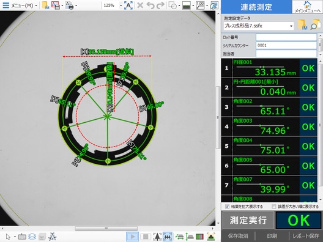
Task: Click the stop button in bottom toolbar
Action: click(146, 237)
